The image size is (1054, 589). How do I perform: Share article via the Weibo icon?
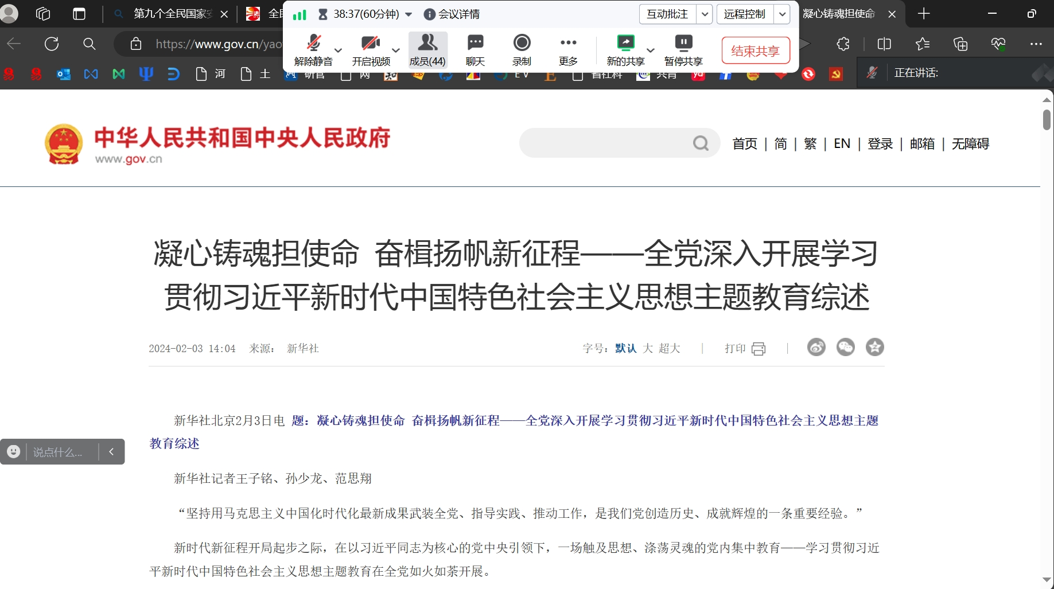click(816, 348)
